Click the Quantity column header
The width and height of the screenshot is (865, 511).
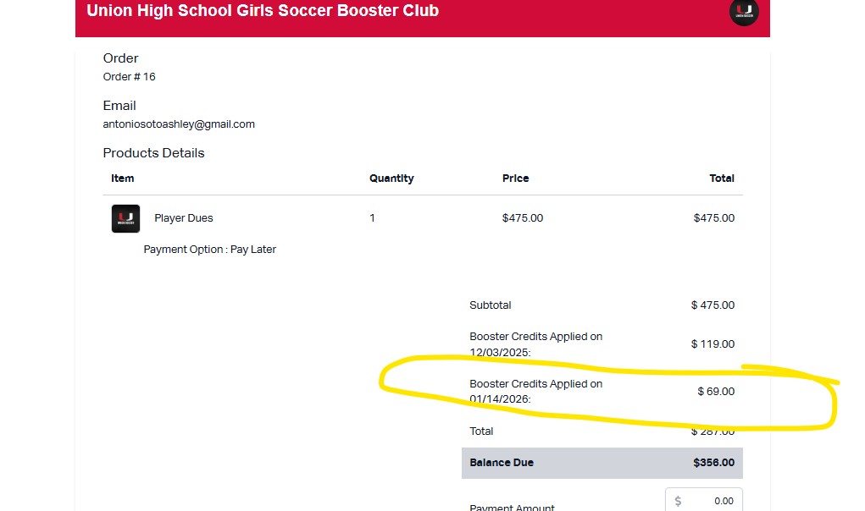point(391,179)
